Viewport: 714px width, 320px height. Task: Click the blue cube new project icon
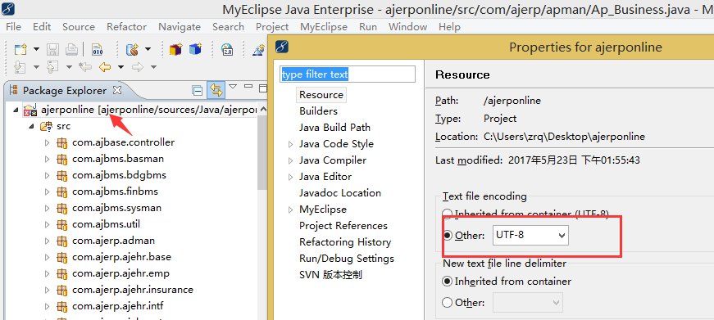click(195, 48)
